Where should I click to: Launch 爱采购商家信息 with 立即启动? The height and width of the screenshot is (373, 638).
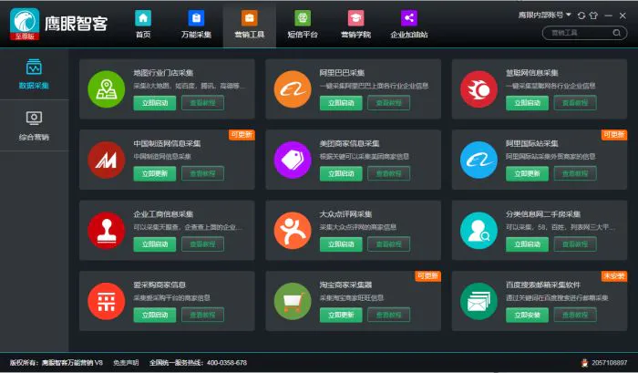155,315
